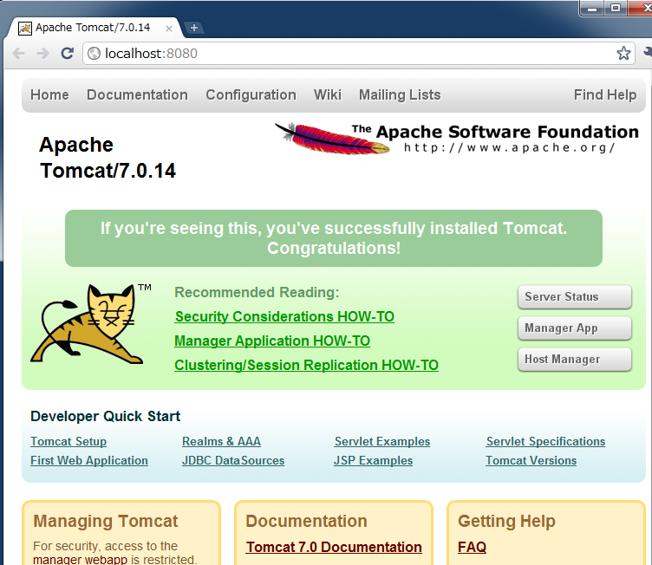The width and height of the screenshot is (652, 565).
Task: Open the Servlet Examples link
Action: coord(382,442)
